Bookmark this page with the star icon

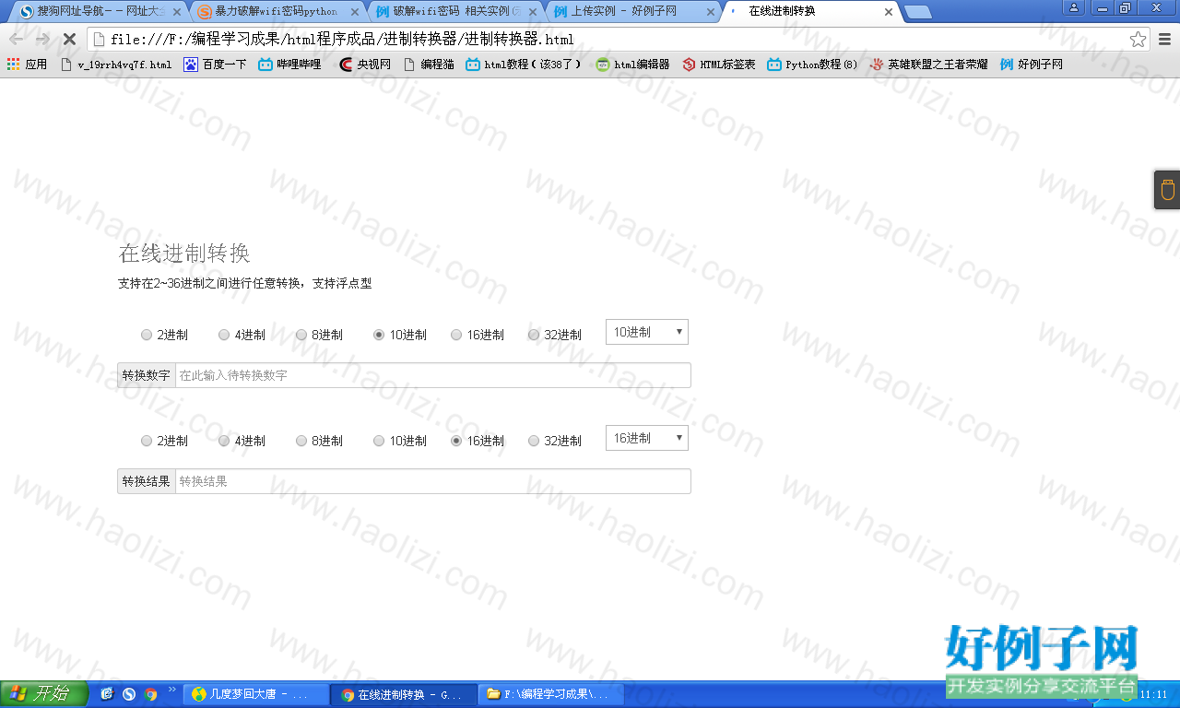1139,40
